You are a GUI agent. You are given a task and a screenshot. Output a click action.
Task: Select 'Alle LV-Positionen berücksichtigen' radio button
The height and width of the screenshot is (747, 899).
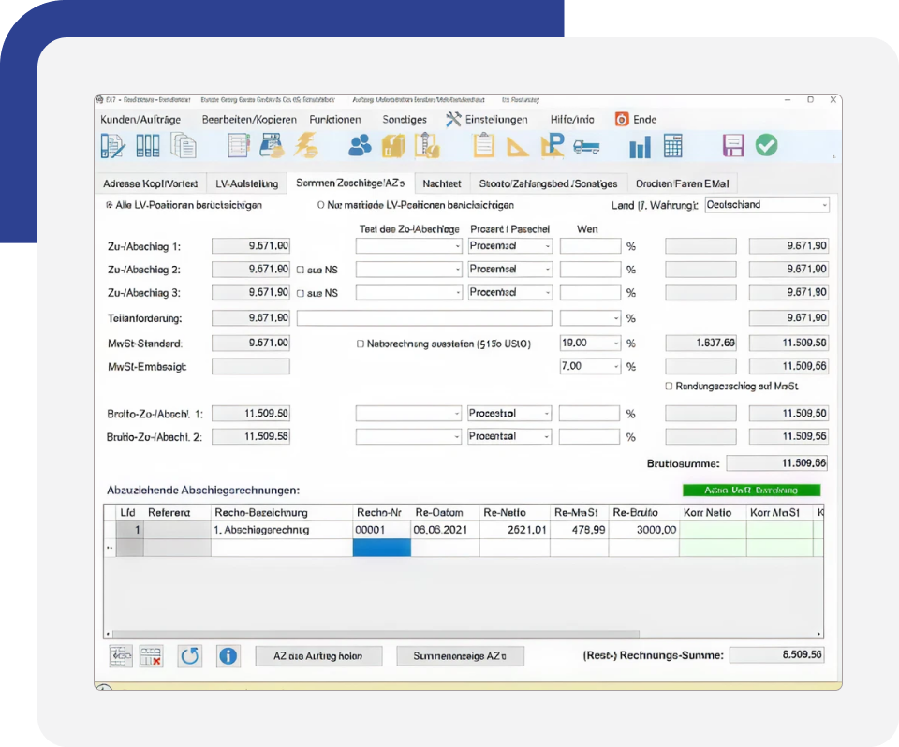pyautogui.click(x=109, y=205)
